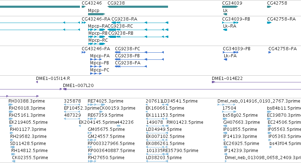Image resolution: width=301 pixels, height=163 pixels.
Task: Select EST GH07663.3prime
Action: point(242,122)
